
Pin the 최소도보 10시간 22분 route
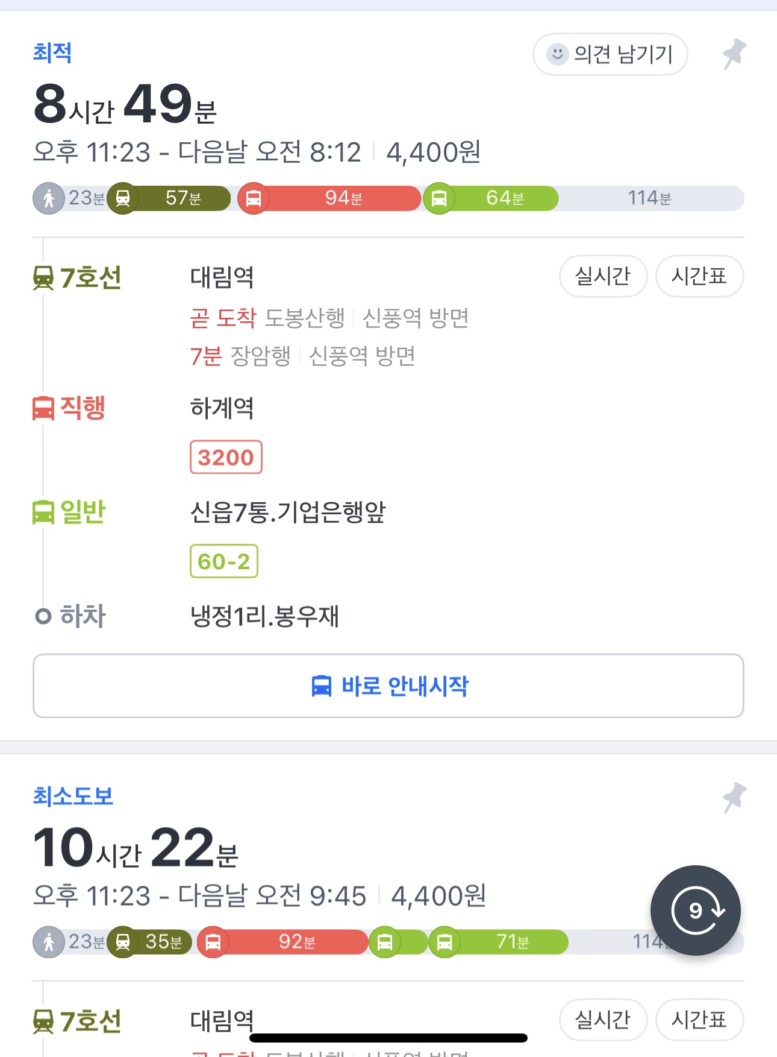734,798
